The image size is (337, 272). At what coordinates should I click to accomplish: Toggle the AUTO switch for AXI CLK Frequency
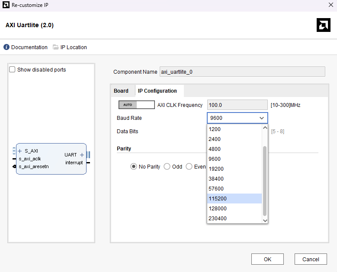click(x=136, y=105)
